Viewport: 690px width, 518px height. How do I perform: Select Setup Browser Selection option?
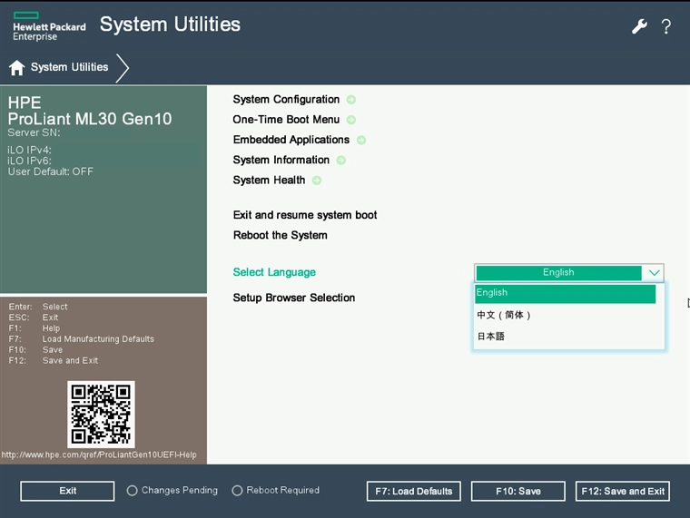tap(294, 298)
